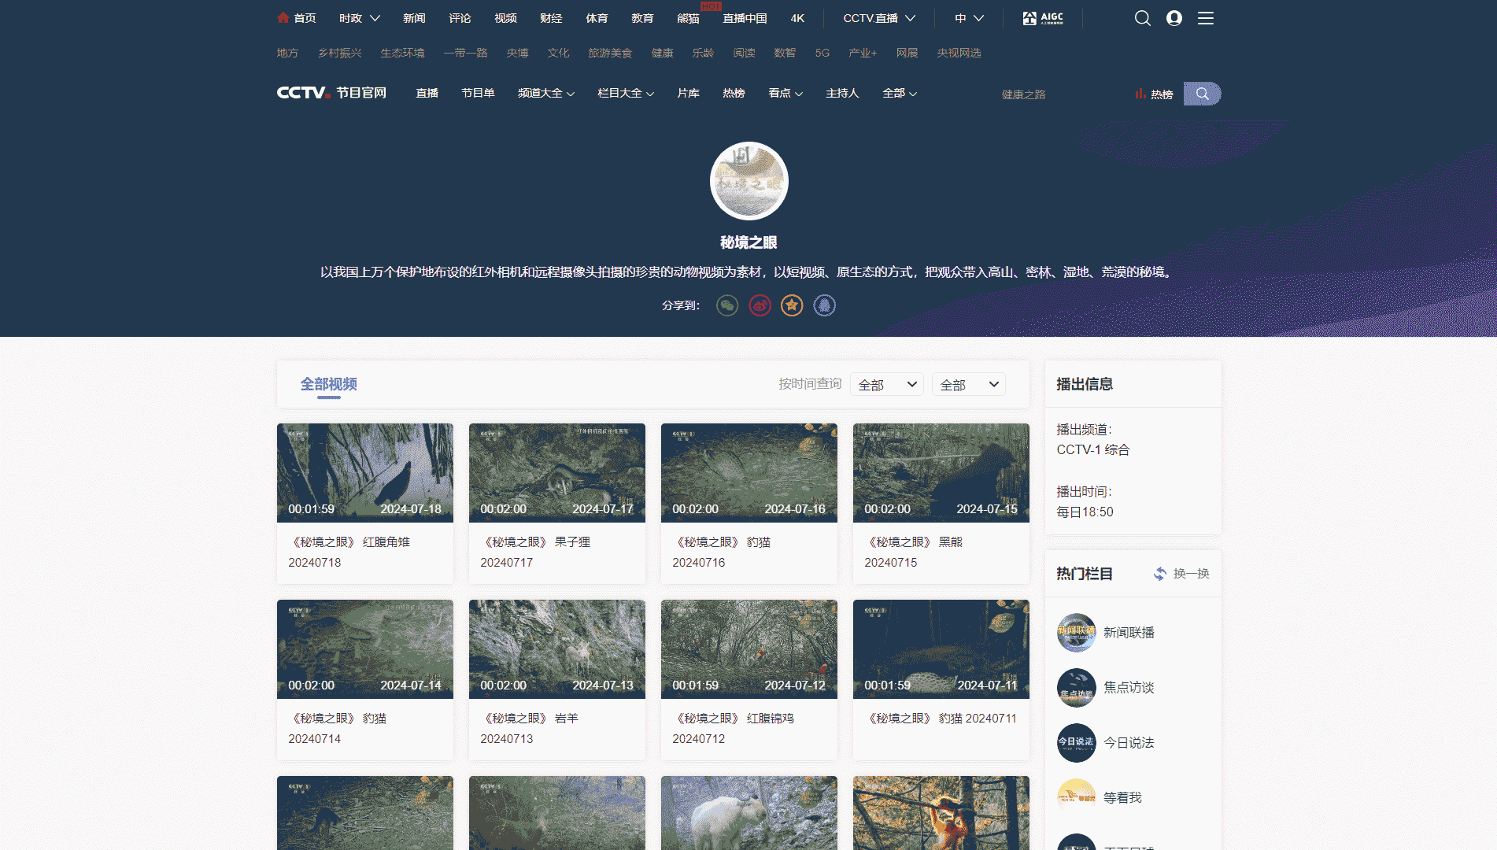Click the AIGC logo icon
The image size is (1497, 850).
1043,18
